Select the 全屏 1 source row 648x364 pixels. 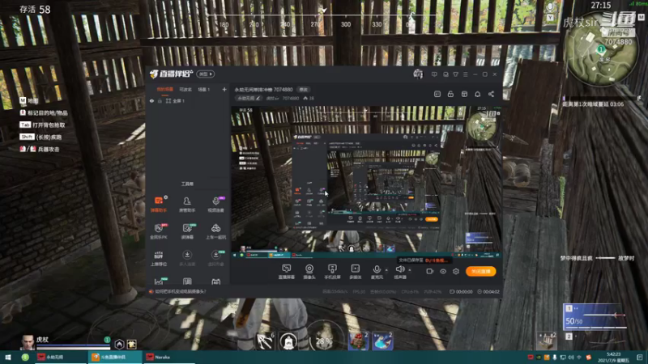pyautogui.click(x=188, y=100)
